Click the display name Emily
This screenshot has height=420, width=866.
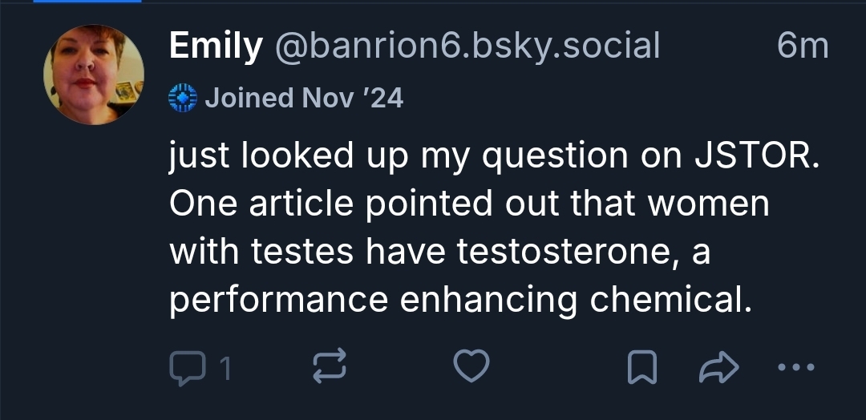(x=215, y=47)
